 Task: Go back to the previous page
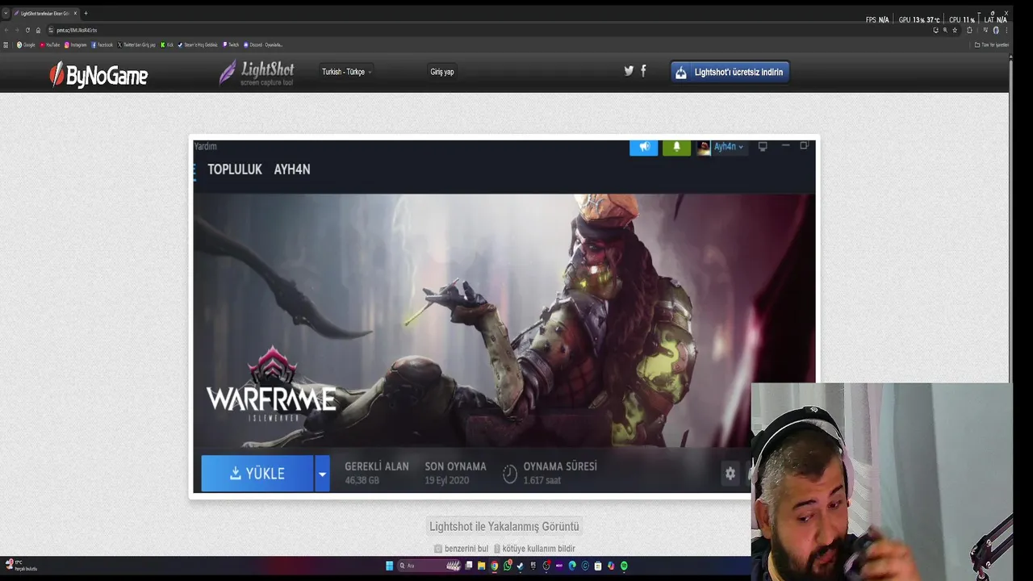(6, 30)
